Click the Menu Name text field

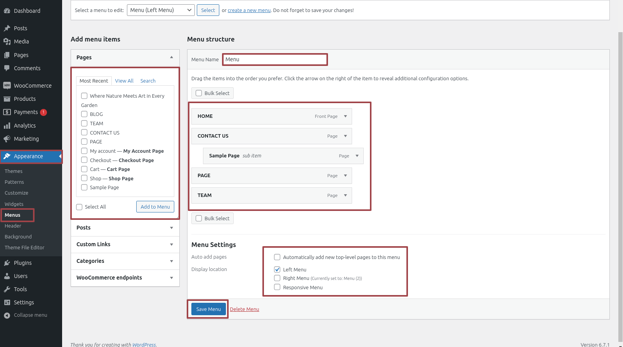click(x=275, y=59)
